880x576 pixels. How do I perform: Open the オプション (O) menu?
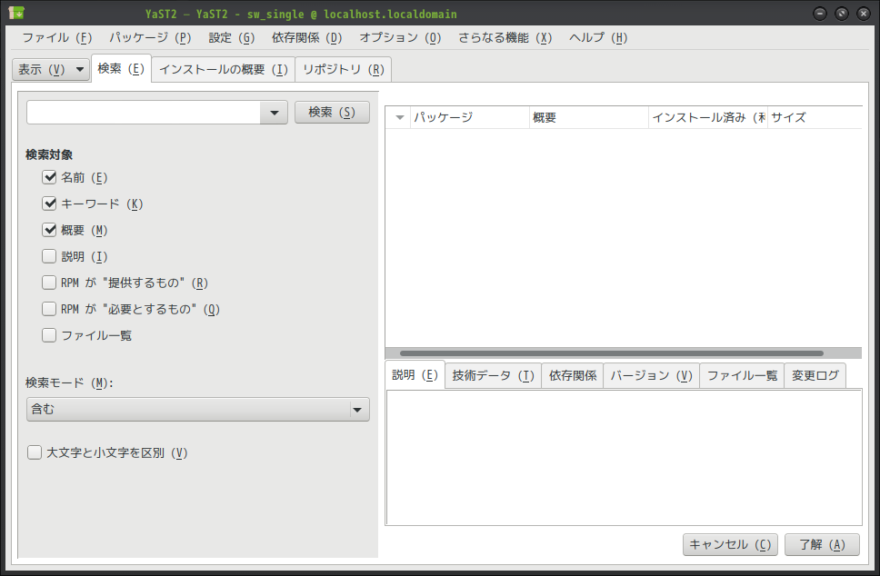pos(400,37)
